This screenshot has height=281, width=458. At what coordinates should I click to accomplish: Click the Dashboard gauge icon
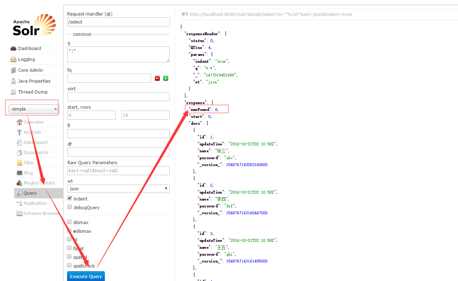click(13, 49)
